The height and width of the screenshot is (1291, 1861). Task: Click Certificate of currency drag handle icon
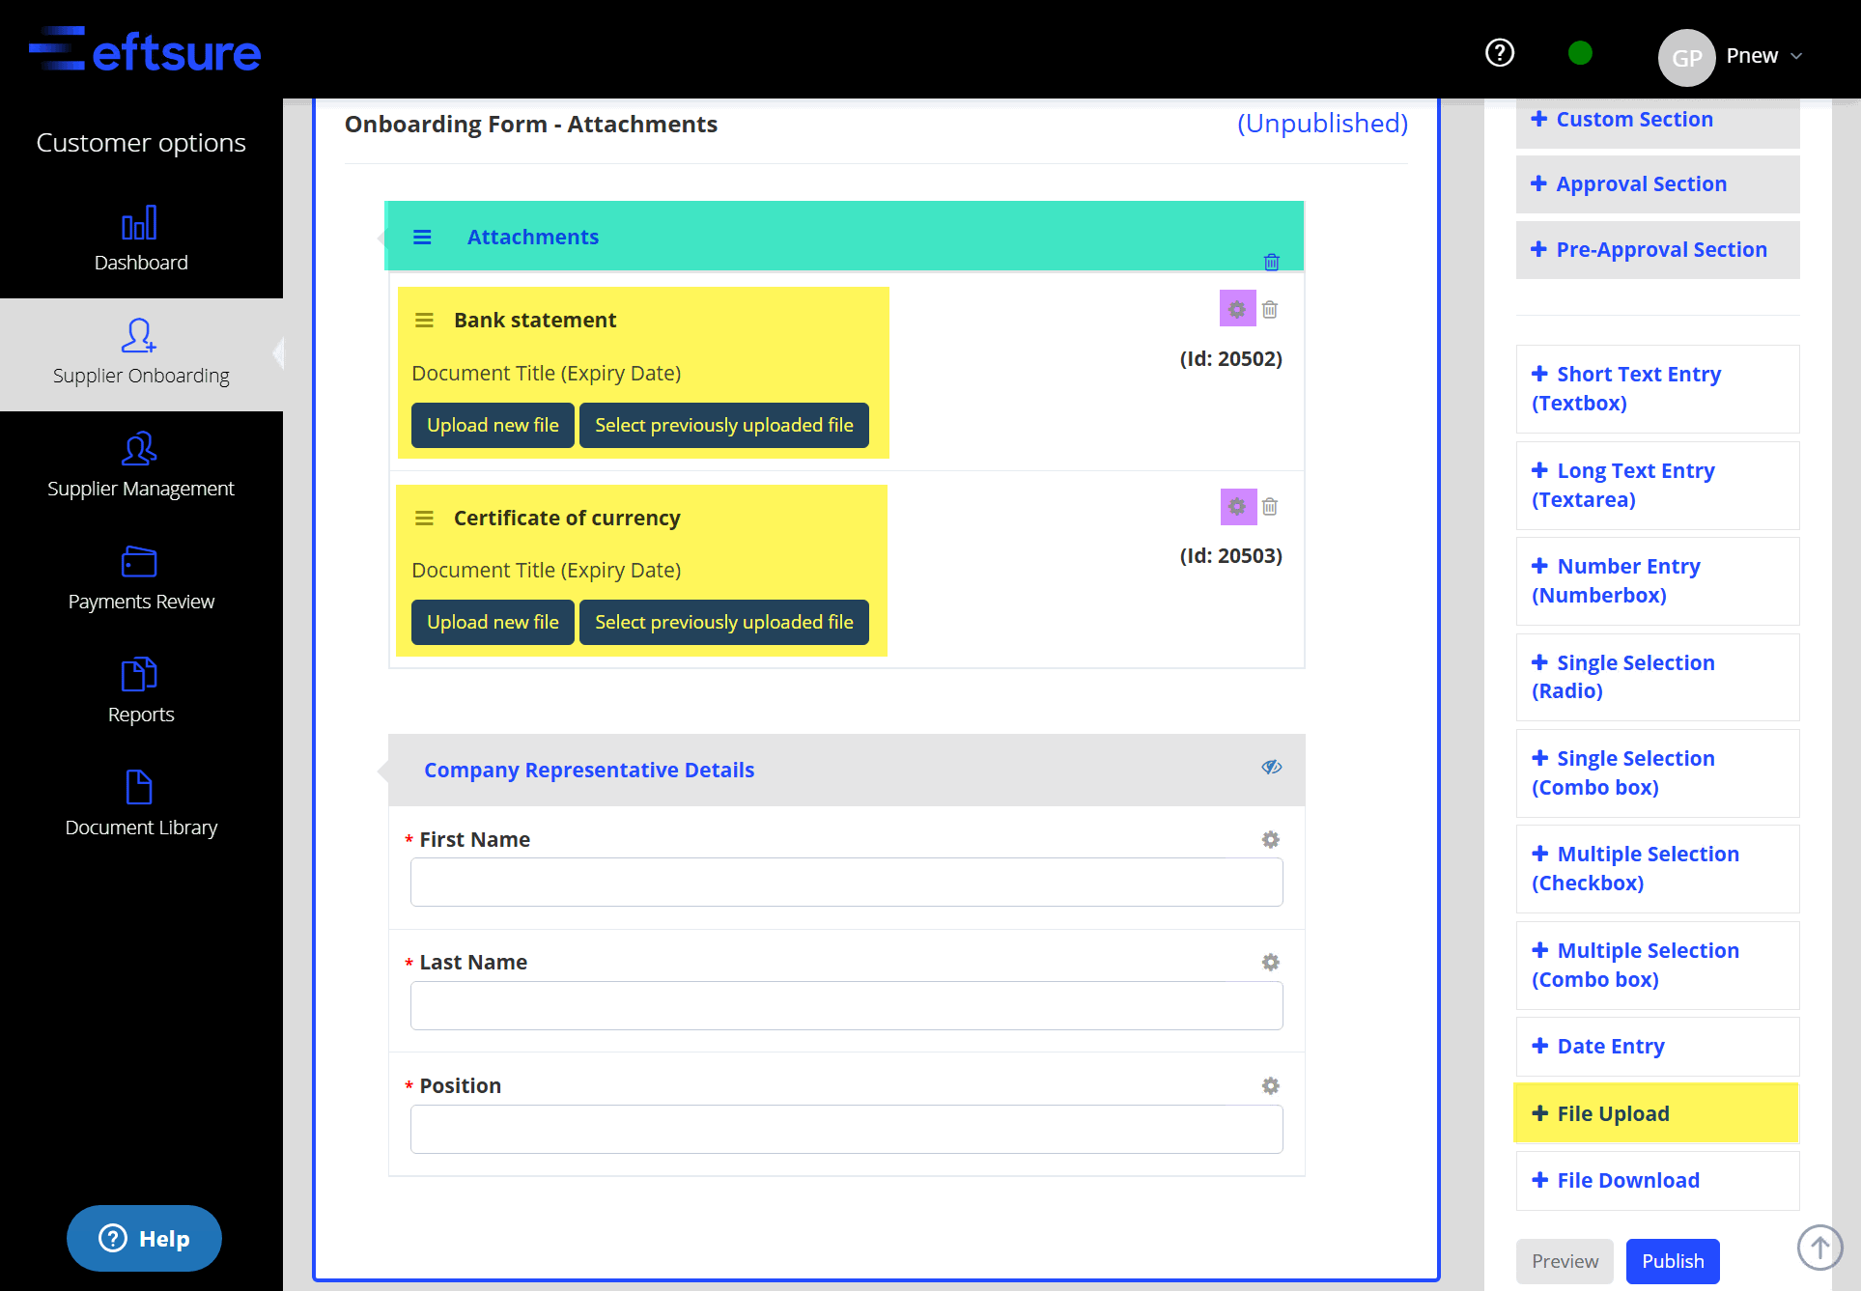click(424, 519)
